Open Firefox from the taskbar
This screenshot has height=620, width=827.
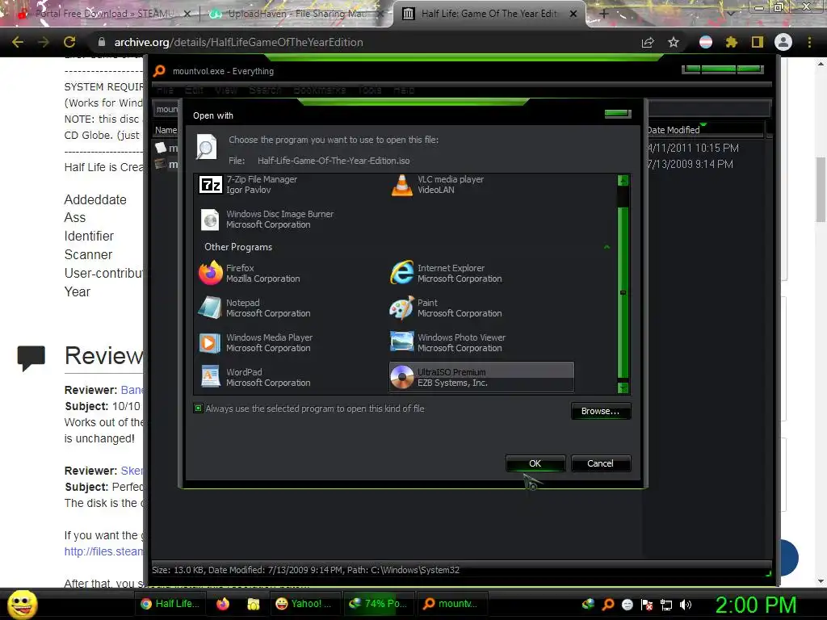pos(223,604)
